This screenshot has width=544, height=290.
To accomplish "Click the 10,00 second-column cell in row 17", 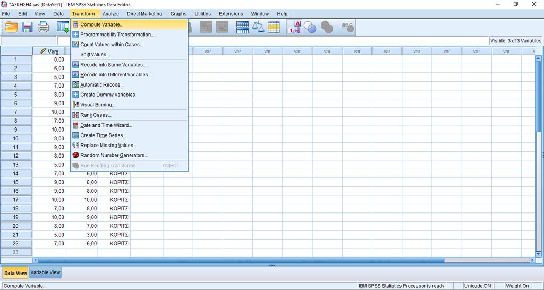I will 81,200.
